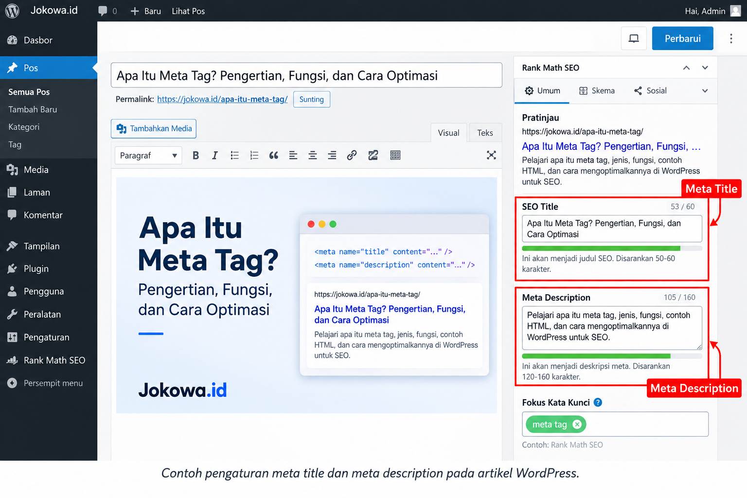The height and width of the screenshot is (498, 747).
Task: Open Kategori submenu
Action: pos(24,127)
